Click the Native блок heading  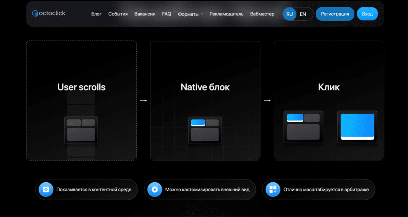[x=205, y=87]
